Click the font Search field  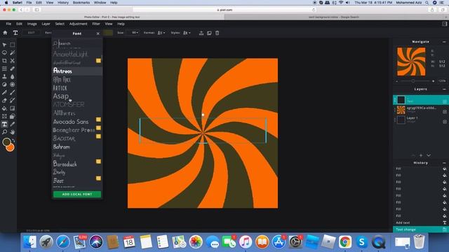(77, 43)
